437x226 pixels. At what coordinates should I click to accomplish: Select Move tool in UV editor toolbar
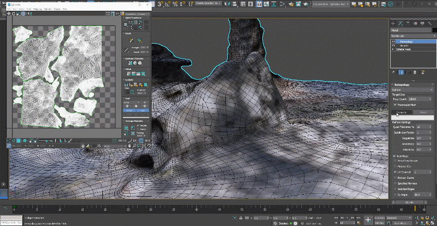coord(9,14)
